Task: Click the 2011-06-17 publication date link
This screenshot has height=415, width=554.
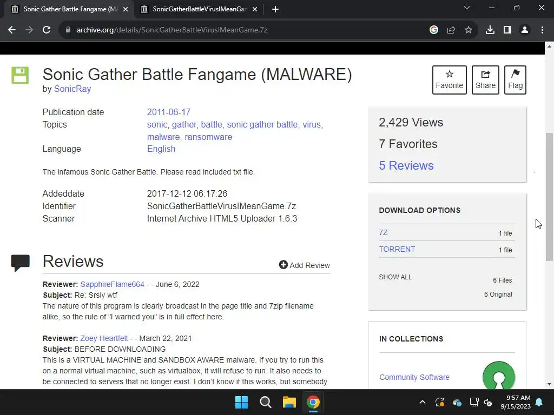Action: (169, 112)
